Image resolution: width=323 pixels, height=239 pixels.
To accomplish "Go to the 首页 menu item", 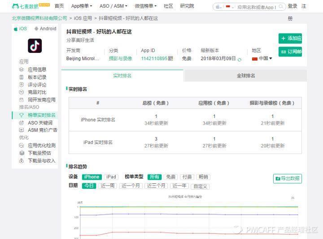I will pos(59,6).
